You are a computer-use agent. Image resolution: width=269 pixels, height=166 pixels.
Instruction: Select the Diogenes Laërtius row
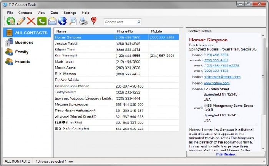tap(116, 98)
